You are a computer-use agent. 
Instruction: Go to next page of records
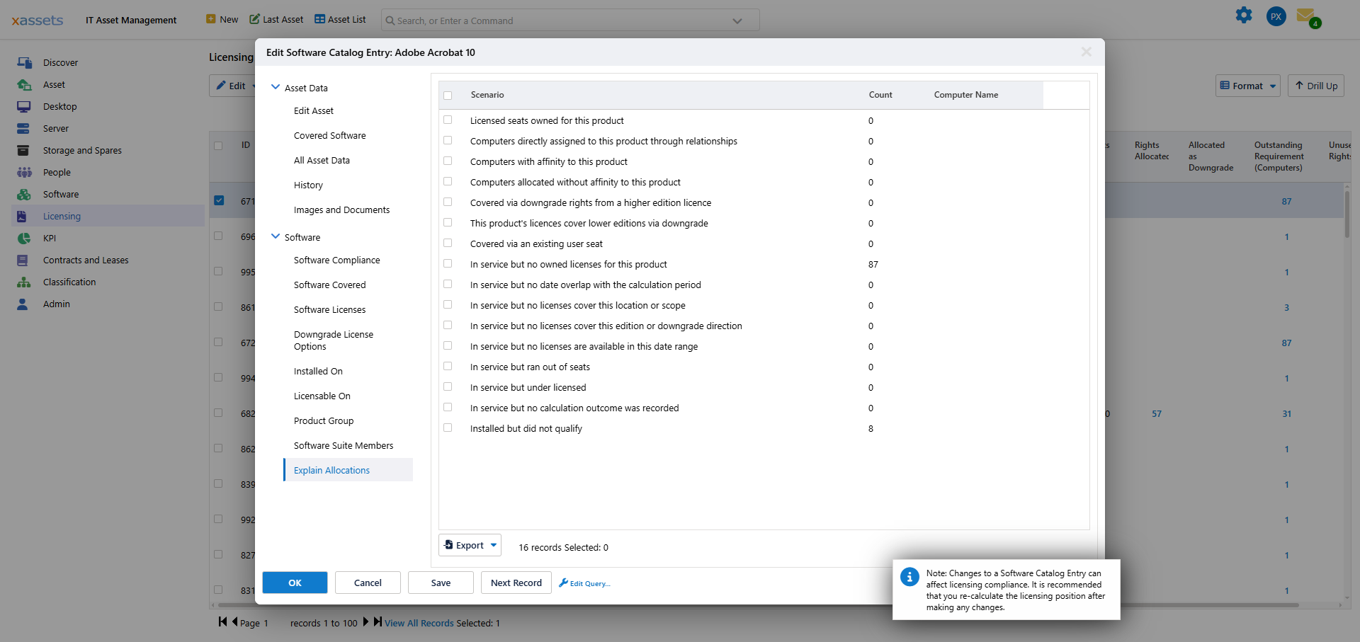pos(365,622)
